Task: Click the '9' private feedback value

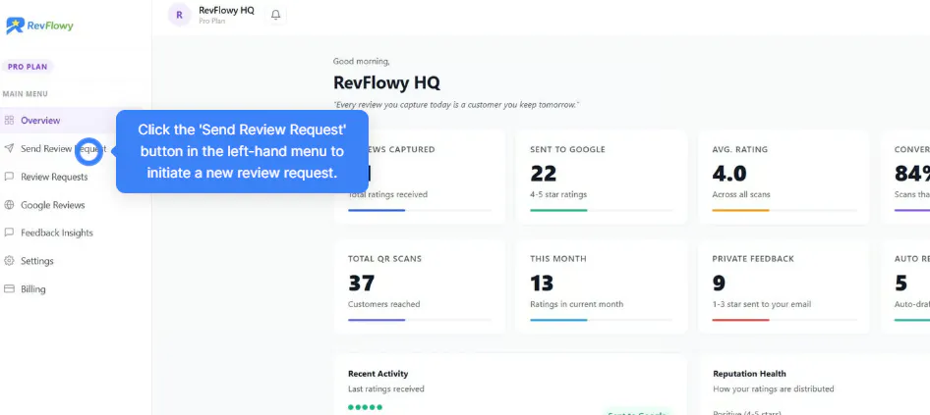Action: tap(719, 283)
